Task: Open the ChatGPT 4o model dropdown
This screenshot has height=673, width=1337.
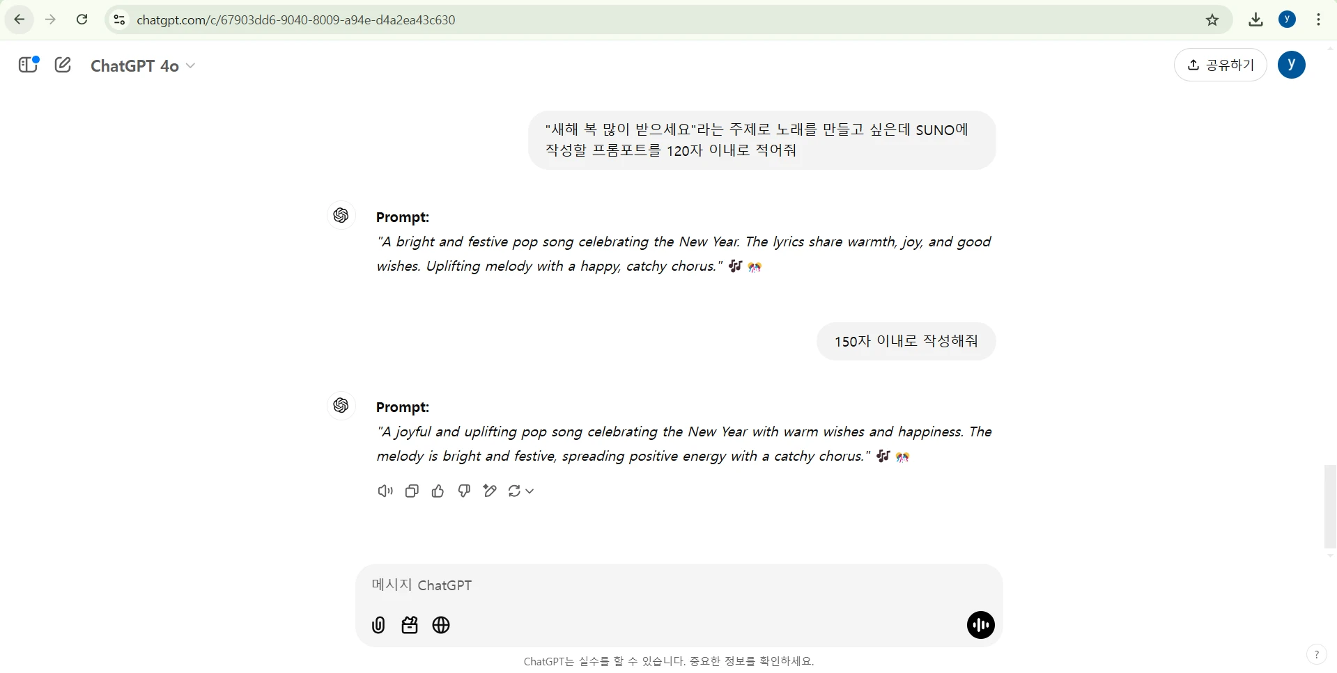Action: click(142, 65)
